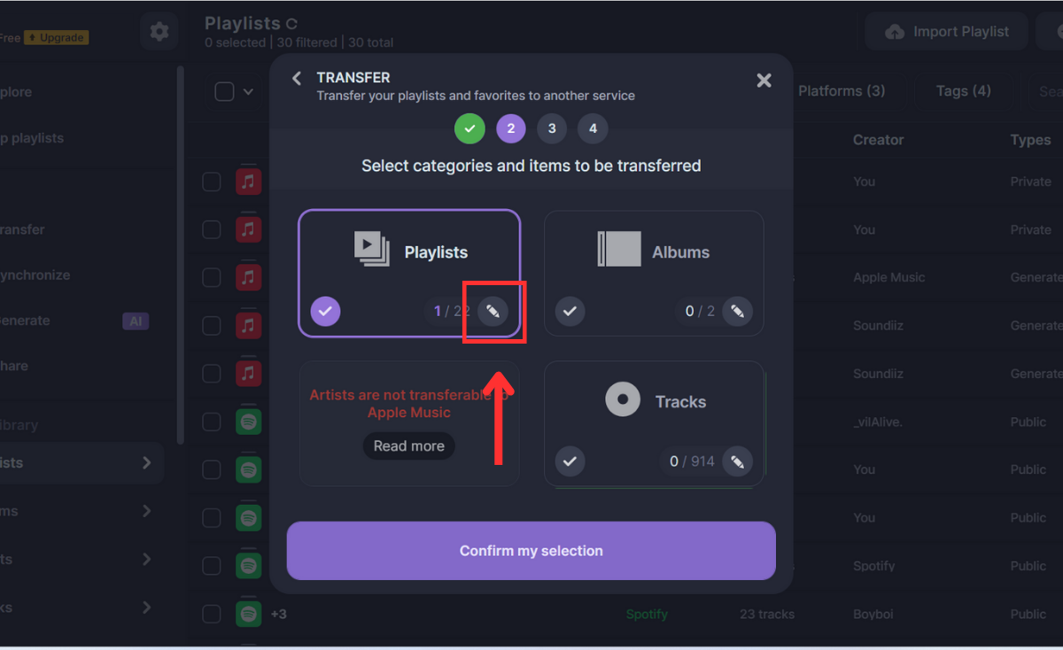The image size is (1063, 650).
Task: Edit Playlists selection with pencil icon
Action: 493,312
